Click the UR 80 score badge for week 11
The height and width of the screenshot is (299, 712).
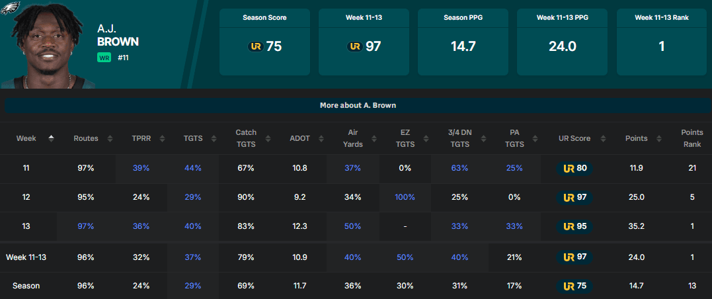coord(574,168)
